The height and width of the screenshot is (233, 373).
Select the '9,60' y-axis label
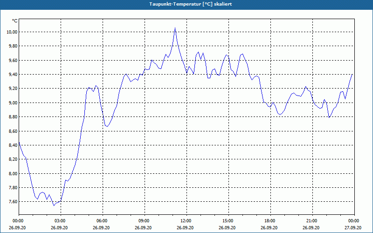coord(13,61)
